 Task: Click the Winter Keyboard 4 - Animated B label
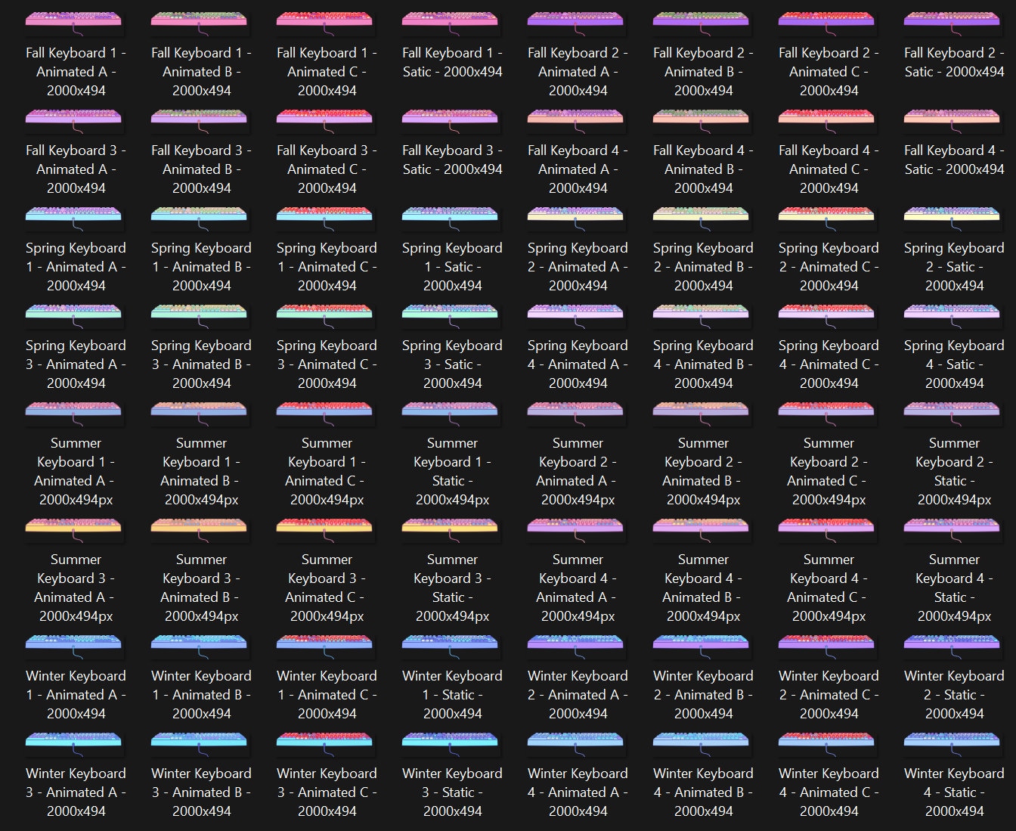702,792
